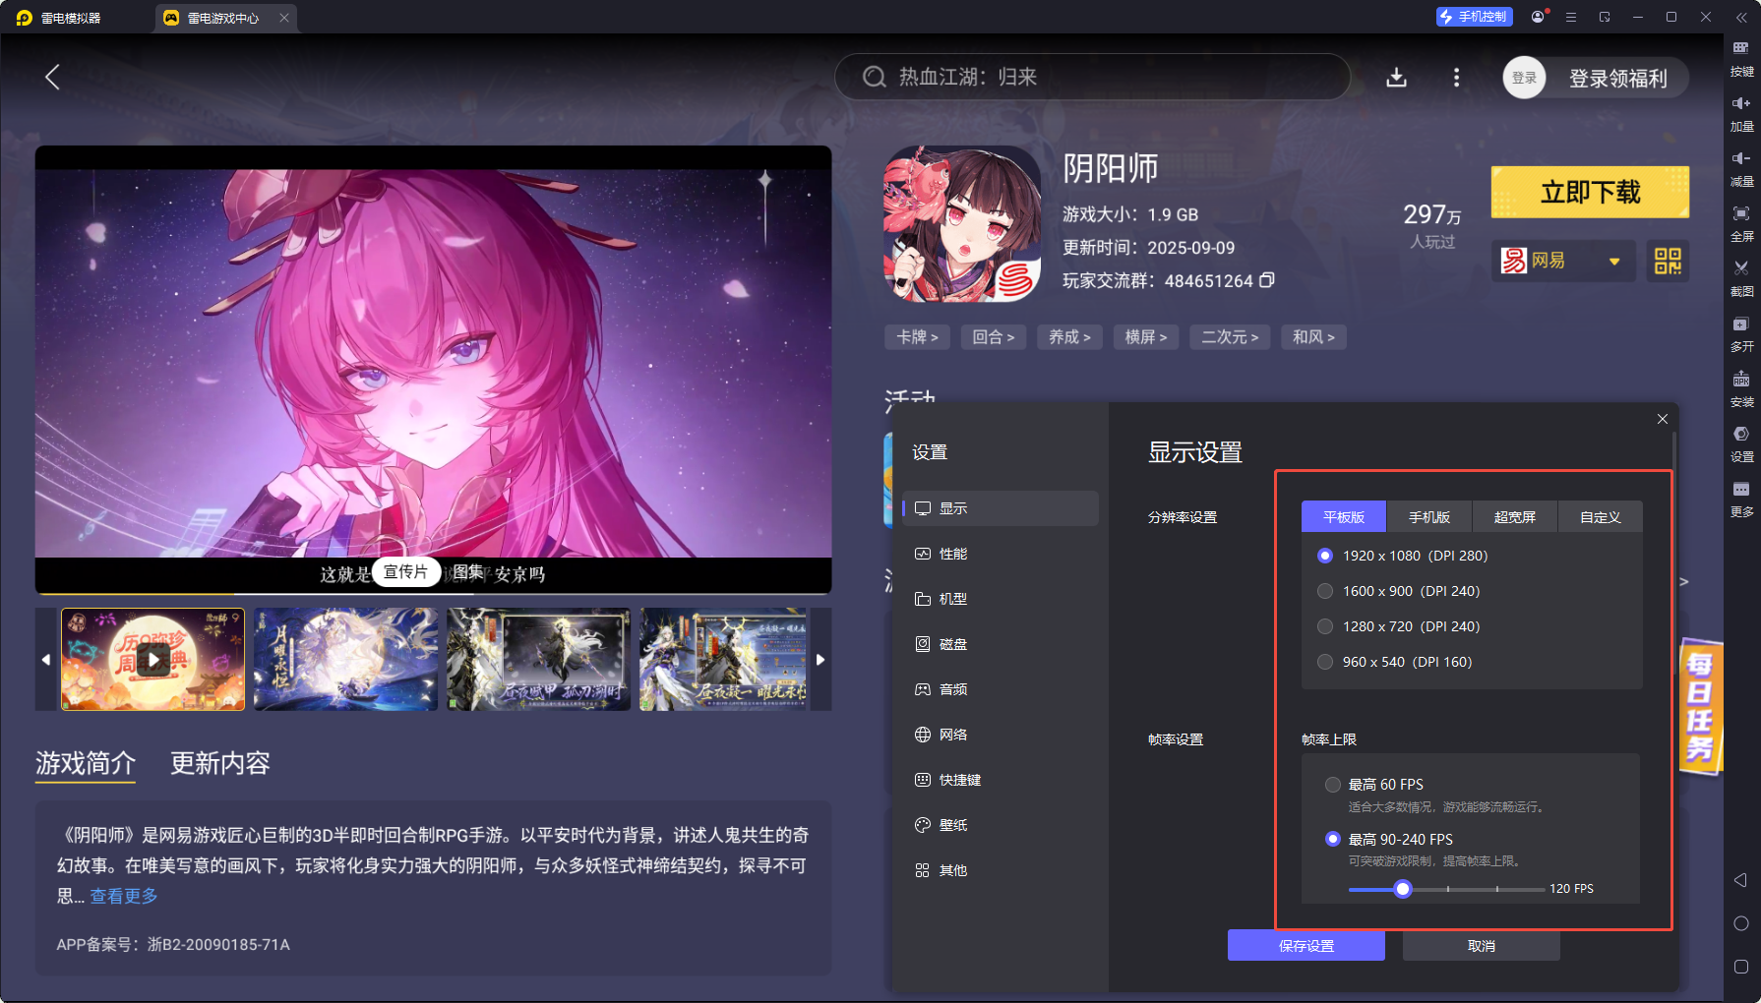Open the user account icon in title bar
The height and width of the screenshot is (1003, 1761).
1538,17
